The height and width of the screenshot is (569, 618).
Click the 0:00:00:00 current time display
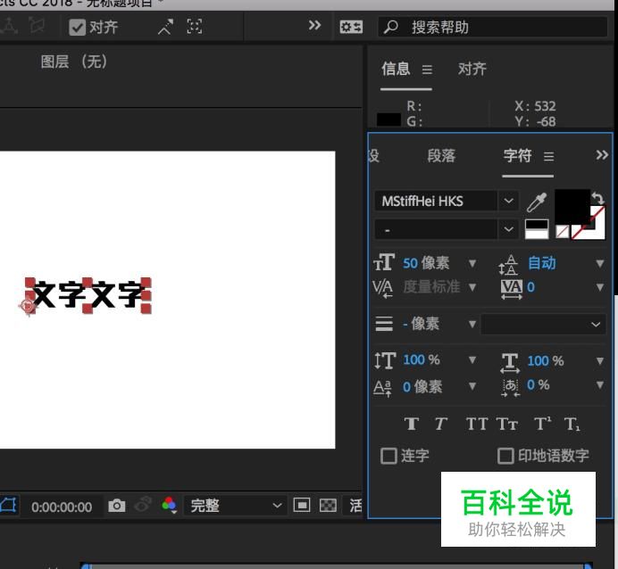(62, 507)
